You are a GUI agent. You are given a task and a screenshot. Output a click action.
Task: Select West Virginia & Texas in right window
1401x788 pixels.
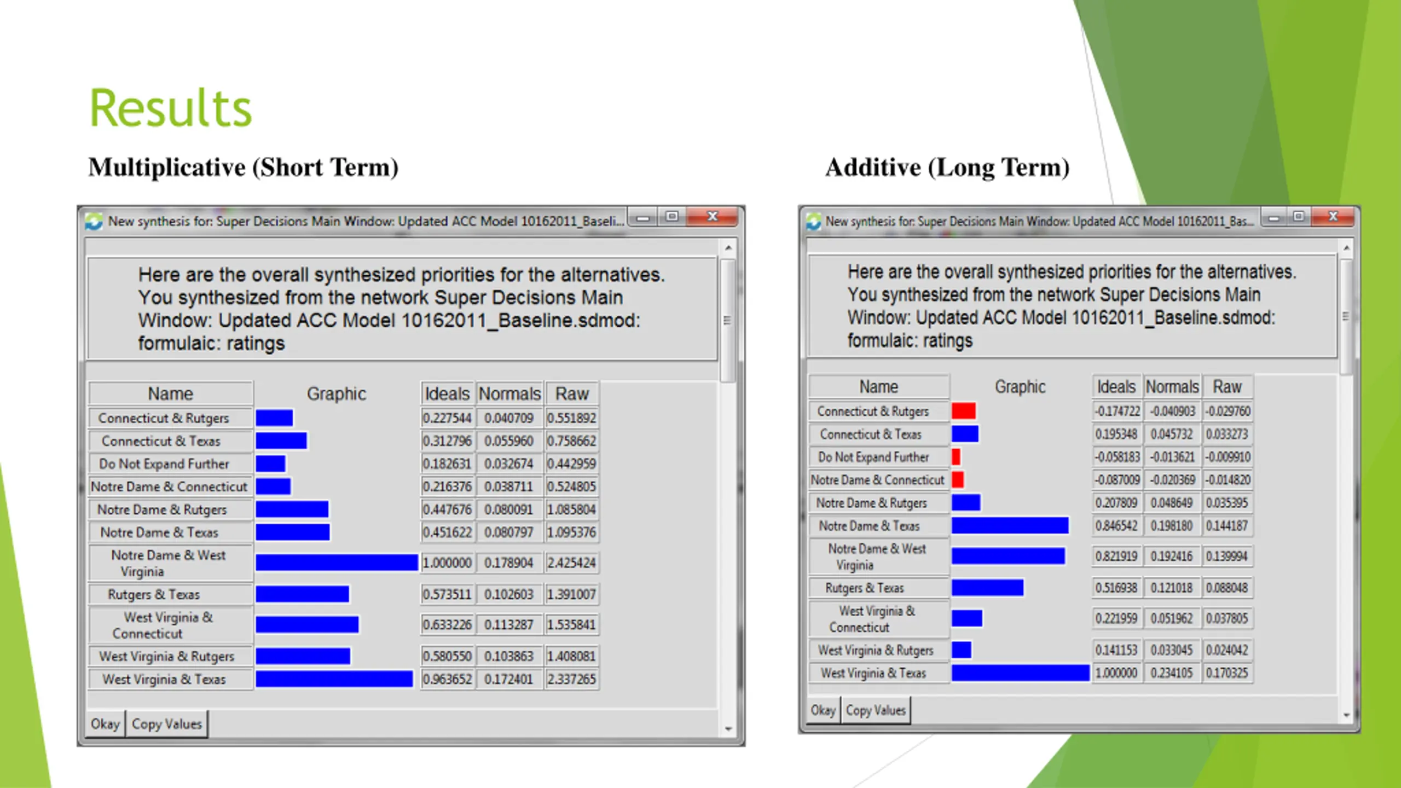point(878,673)
